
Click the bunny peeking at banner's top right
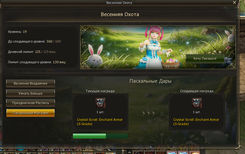(x=230, y=36)
